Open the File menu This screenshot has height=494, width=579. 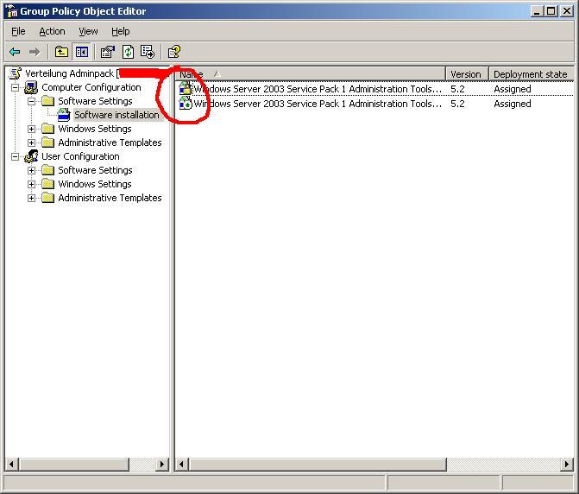[18, 31]
